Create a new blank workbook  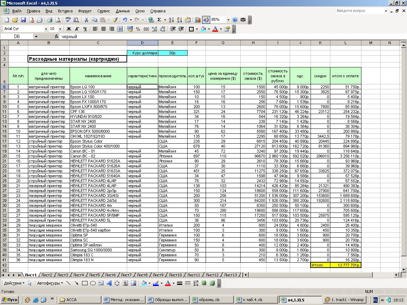click(7, 20)
